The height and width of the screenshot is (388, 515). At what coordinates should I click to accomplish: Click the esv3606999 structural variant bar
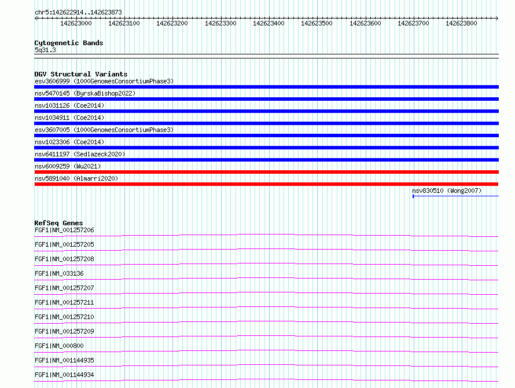pyautogui.click(x=266, y=87)
